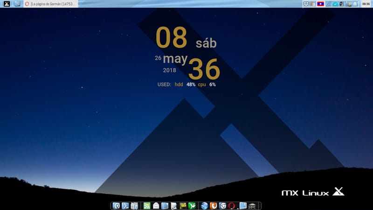
Task: Click the may month text
Action: (x=175, y=59)
